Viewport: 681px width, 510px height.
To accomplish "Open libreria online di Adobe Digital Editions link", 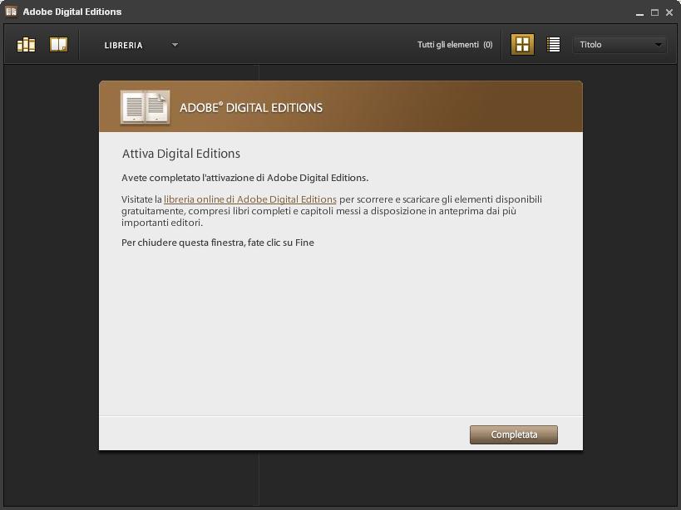I will click(250, 199).
